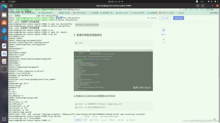220x123 pixels.
Task: Show all applications grid
Action: pyautogui.click(x=4, y=119)
